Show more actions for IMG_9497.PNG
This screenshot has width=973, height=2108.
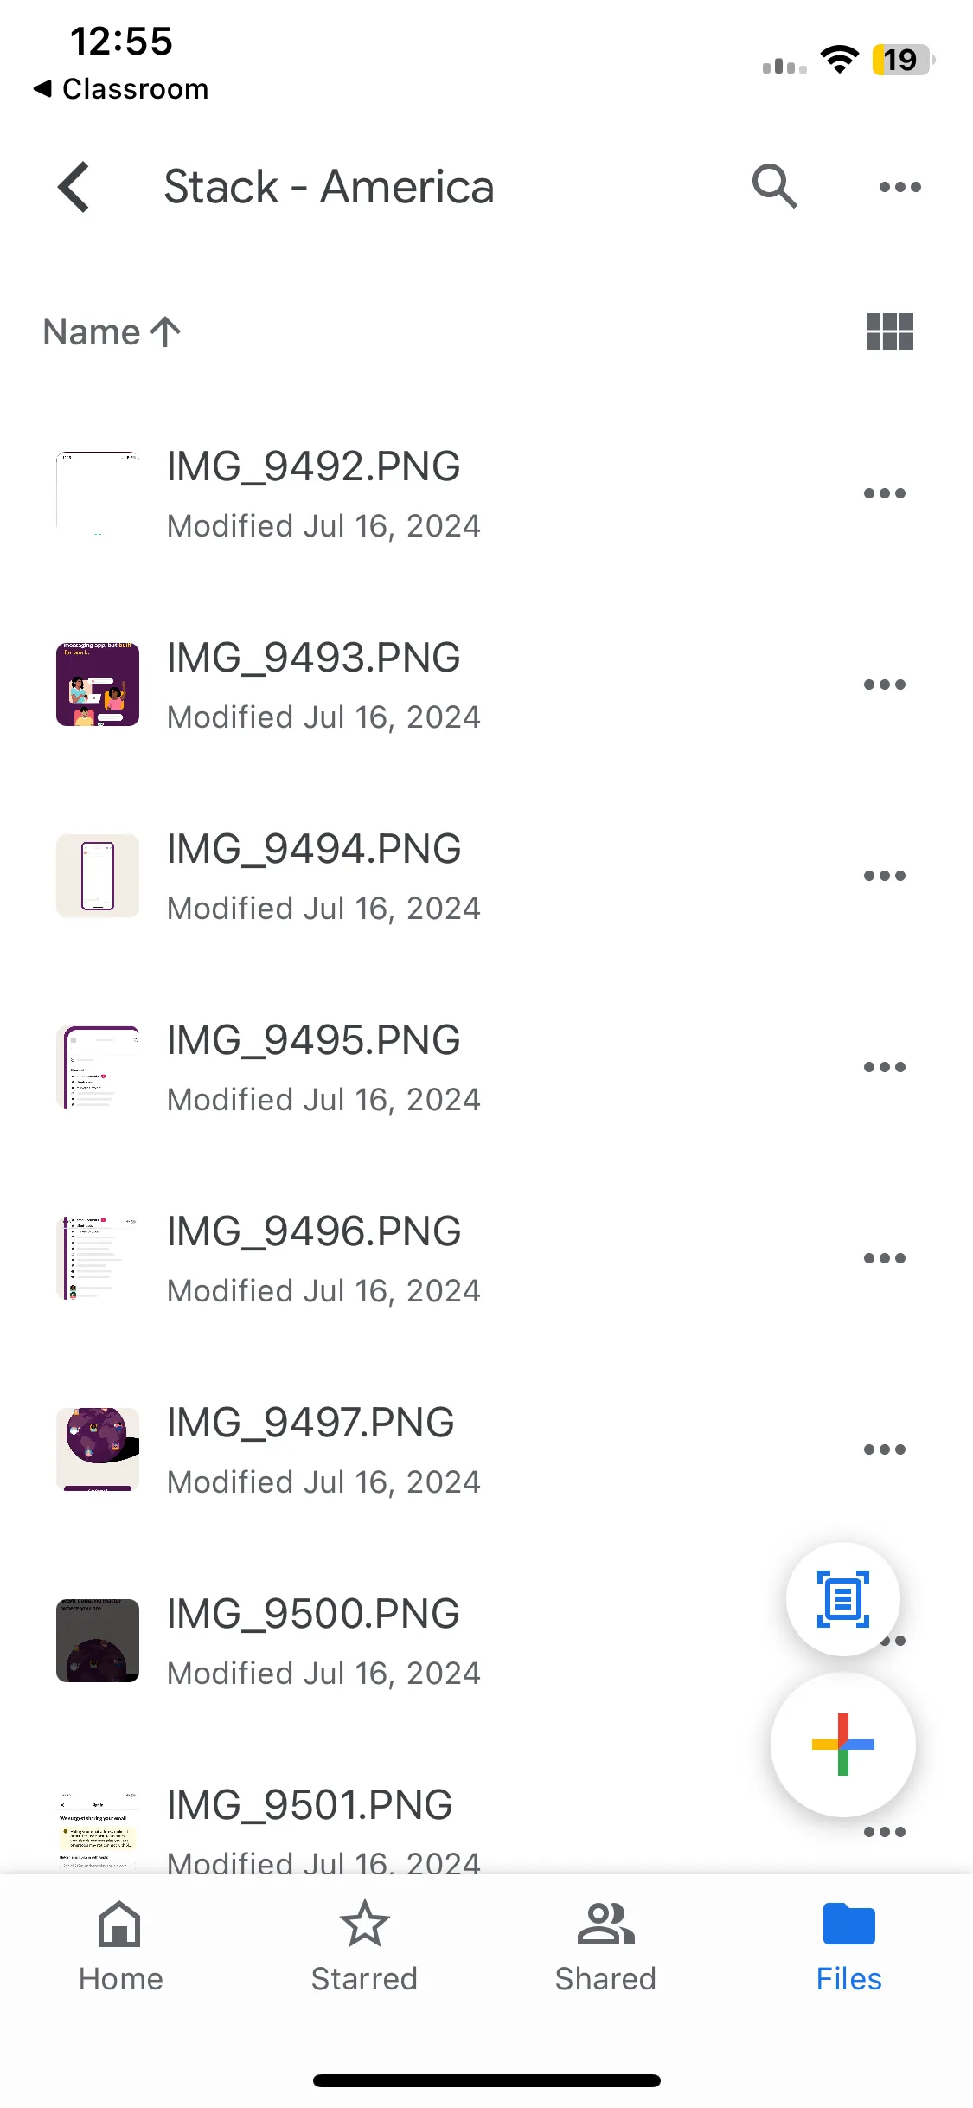(884, 1449)
